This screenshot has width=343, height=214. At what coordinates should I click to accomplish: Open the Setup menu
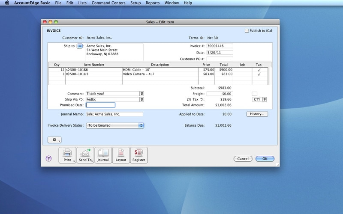coord(135,3)
